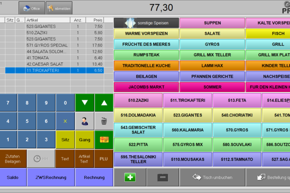Choose the yellow Sitz seat button
The height and width of the screenshot is (193, 290).
pos(65,140)
